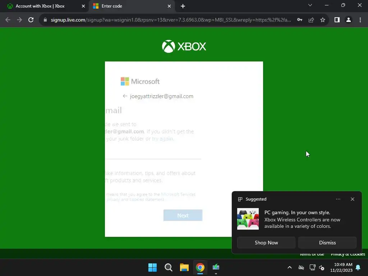Open File Explorer from the taskbar

[x=184, y=267]
